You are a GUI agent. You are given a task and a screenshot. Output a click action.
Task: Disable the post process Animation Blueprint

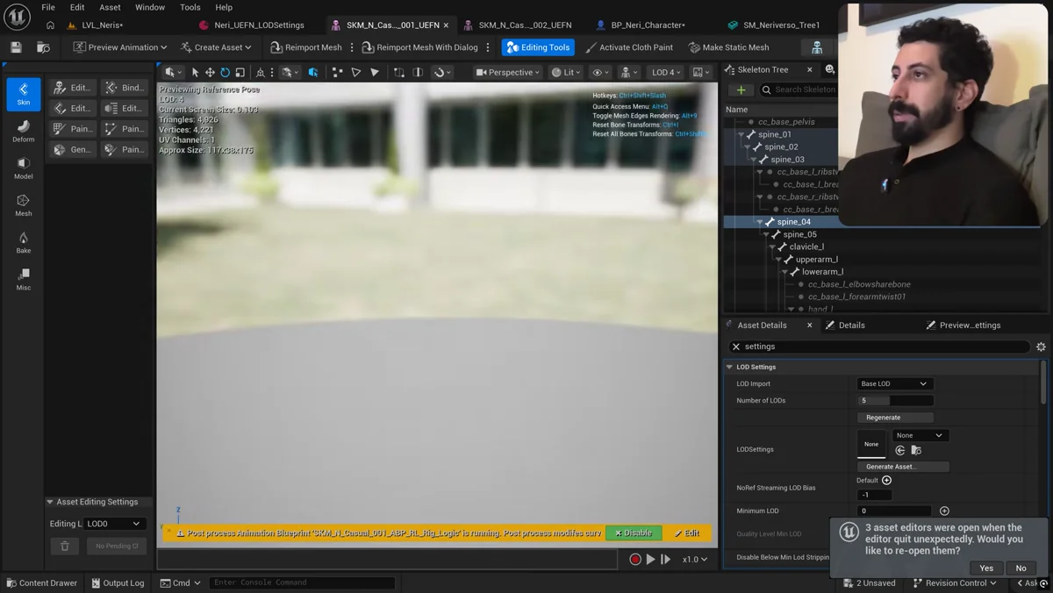634,532
